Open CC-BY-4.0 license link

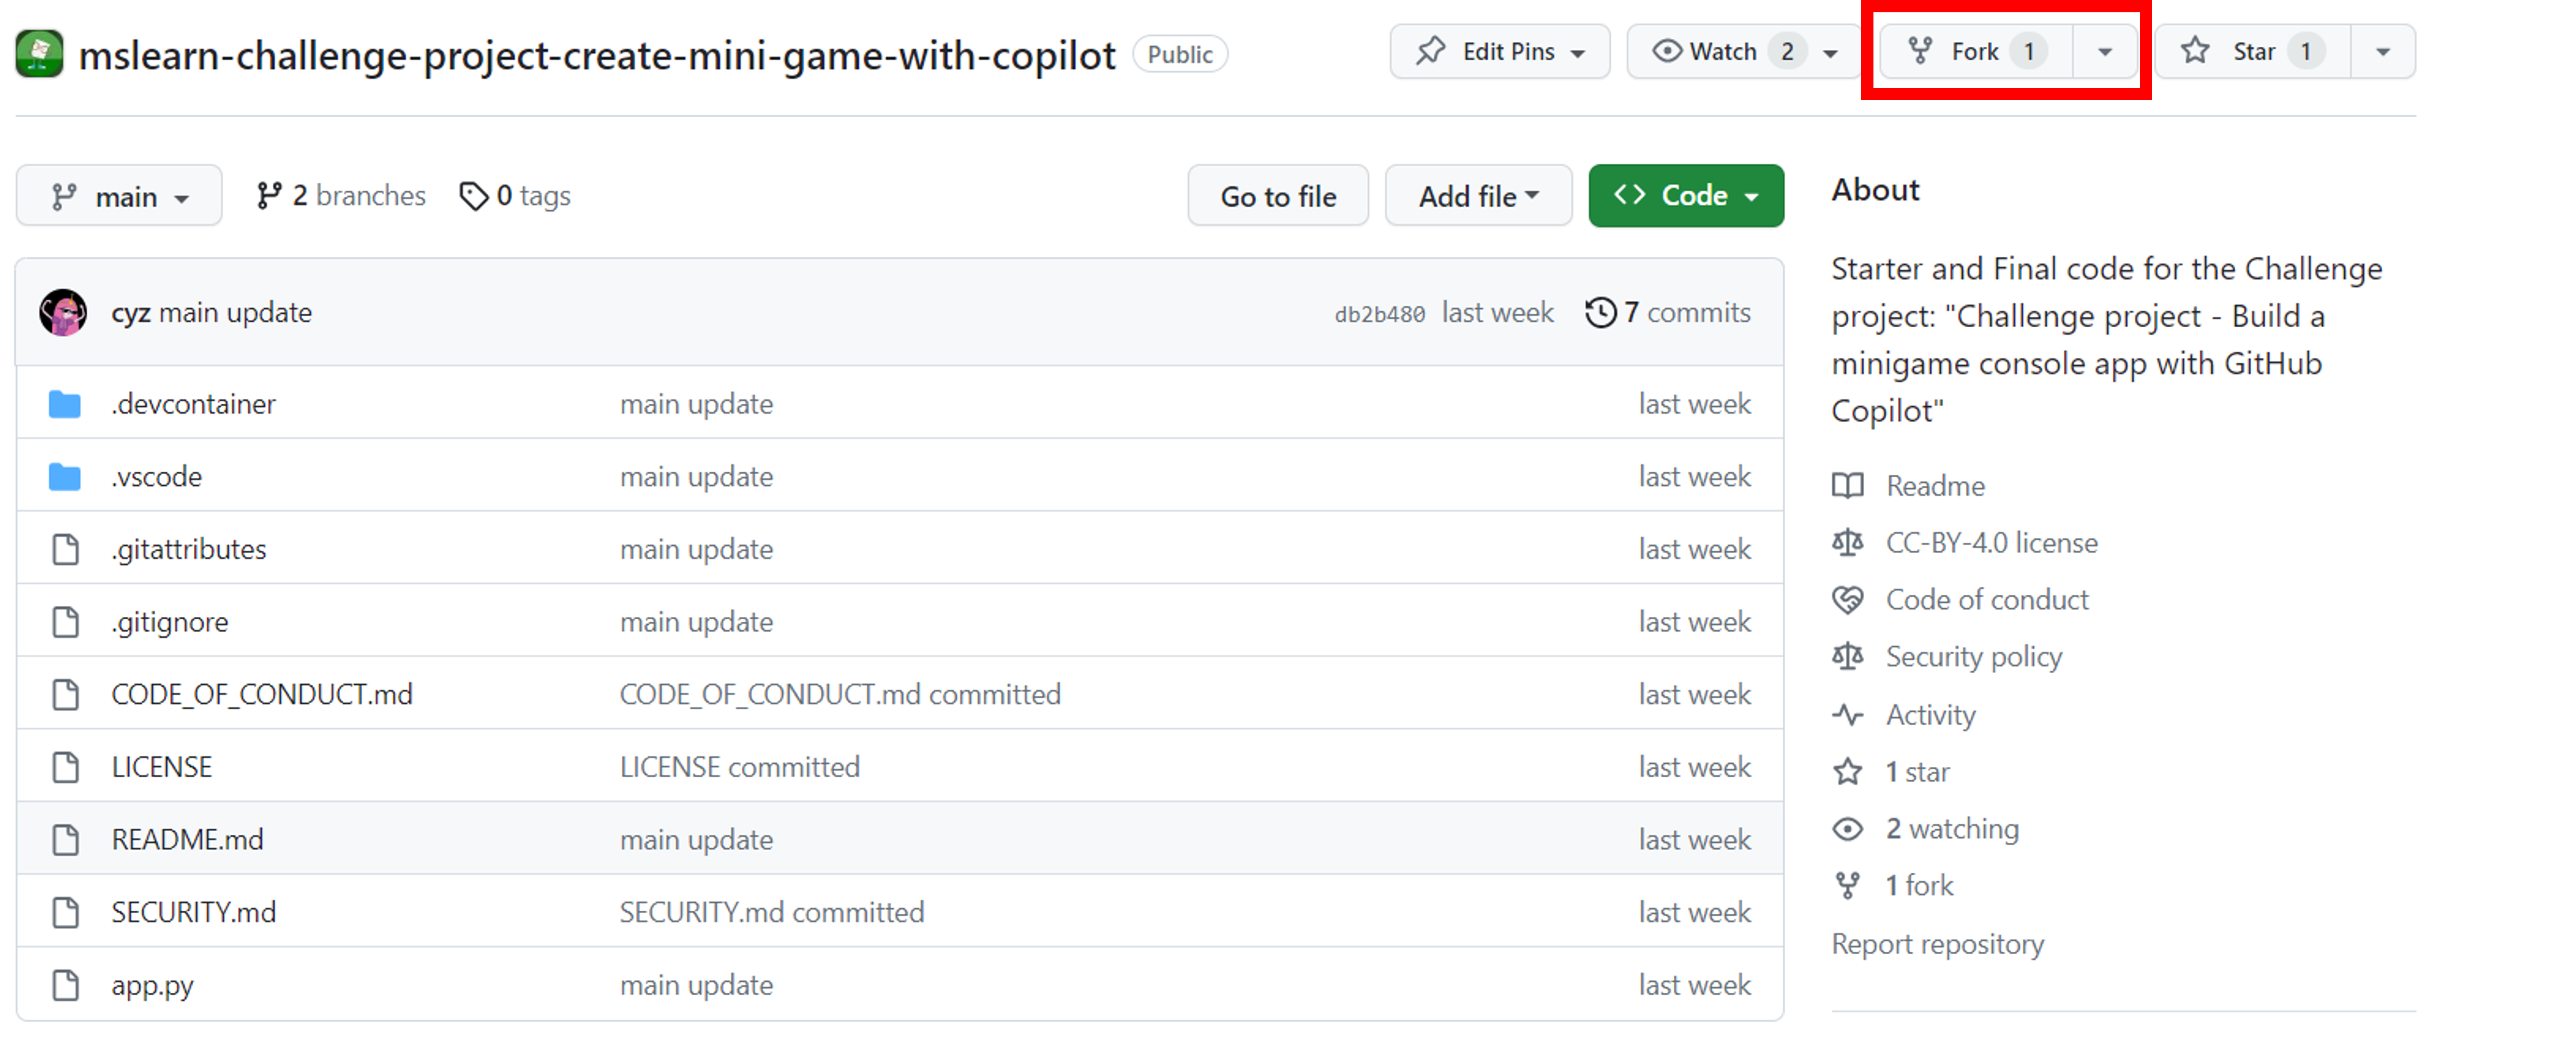coord(1992,543)
